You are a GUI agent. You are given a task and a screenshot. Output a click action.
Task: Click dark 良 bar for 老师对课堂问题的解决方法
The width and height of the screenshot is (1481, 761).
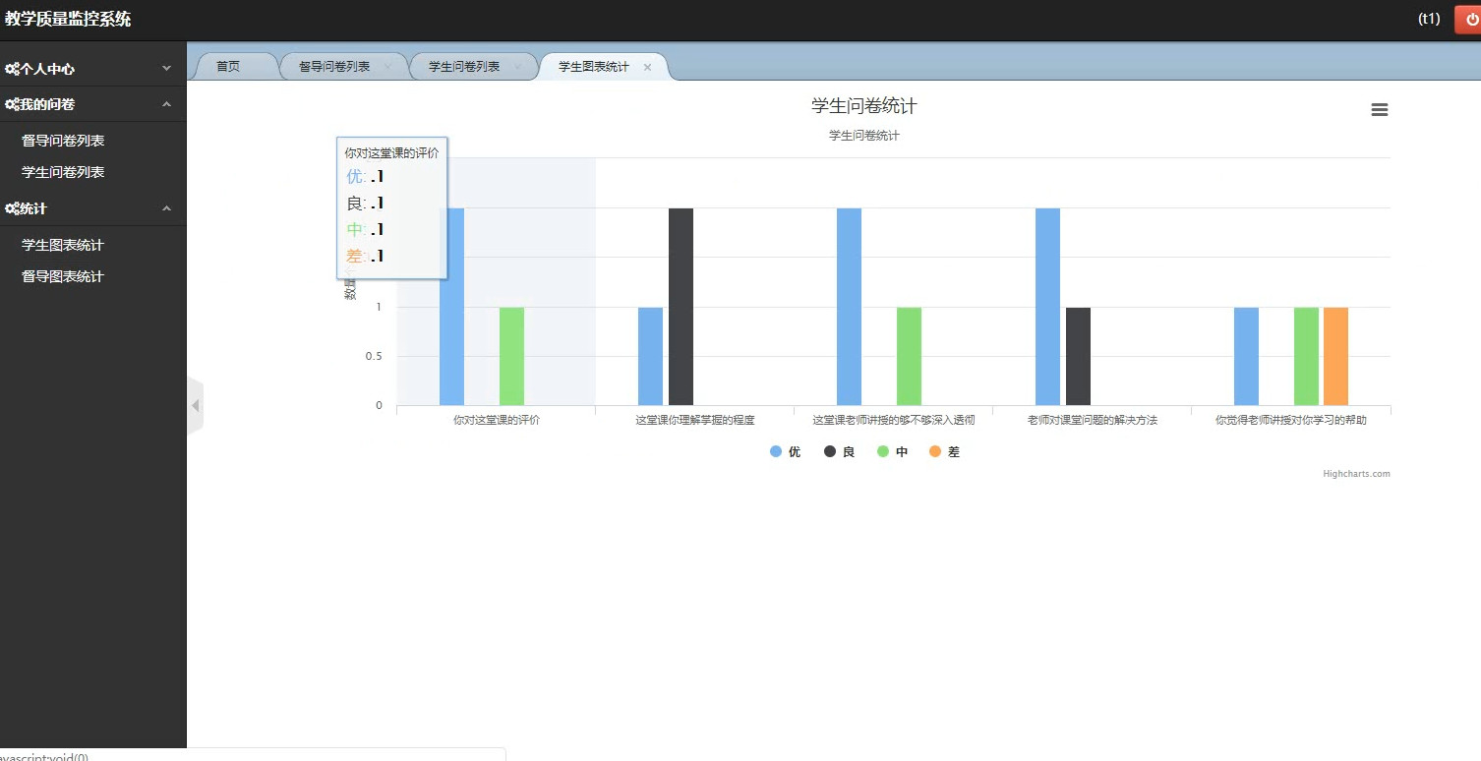1078,356
